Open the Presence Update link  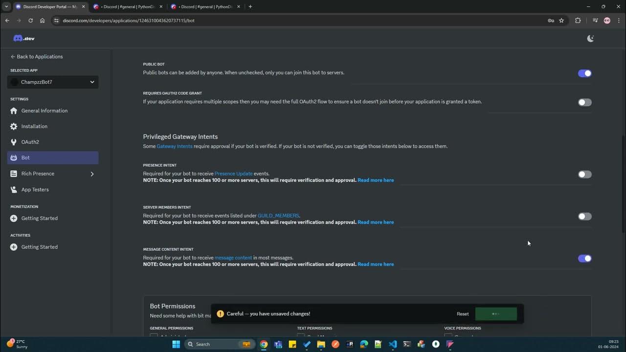pos(234,174)
